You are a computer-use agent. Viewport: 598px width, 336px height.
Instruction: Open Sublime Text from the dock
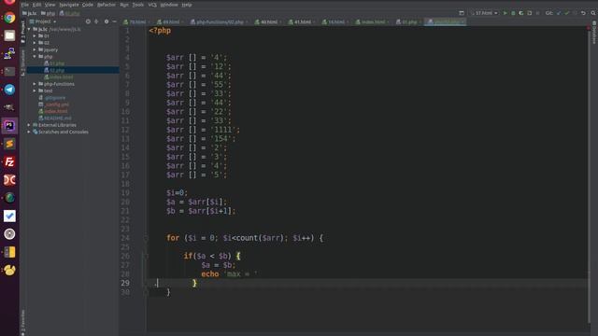[9, 144]
